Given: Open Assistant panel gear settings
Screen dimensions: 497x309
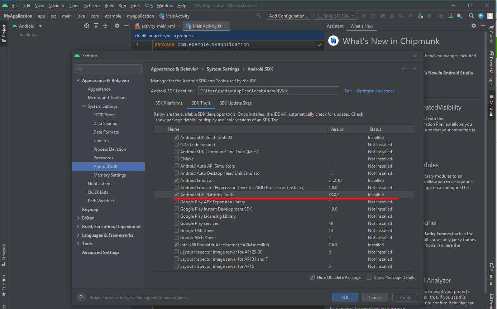Looking at the screenshot, I should [474, 26].
